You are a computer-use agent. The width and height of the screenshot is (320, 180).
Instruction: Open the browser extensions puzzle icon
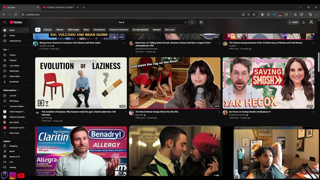[286, 14]
